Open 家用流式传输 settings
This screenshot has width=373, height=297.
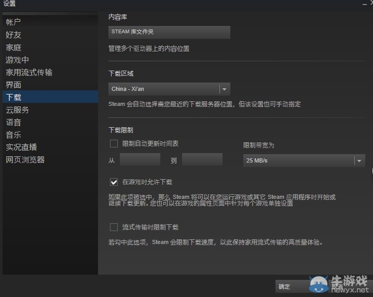point(50,72)
